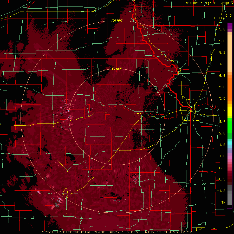
Task: Click the 1.0 scale value
Action: (x=222, y=156)
